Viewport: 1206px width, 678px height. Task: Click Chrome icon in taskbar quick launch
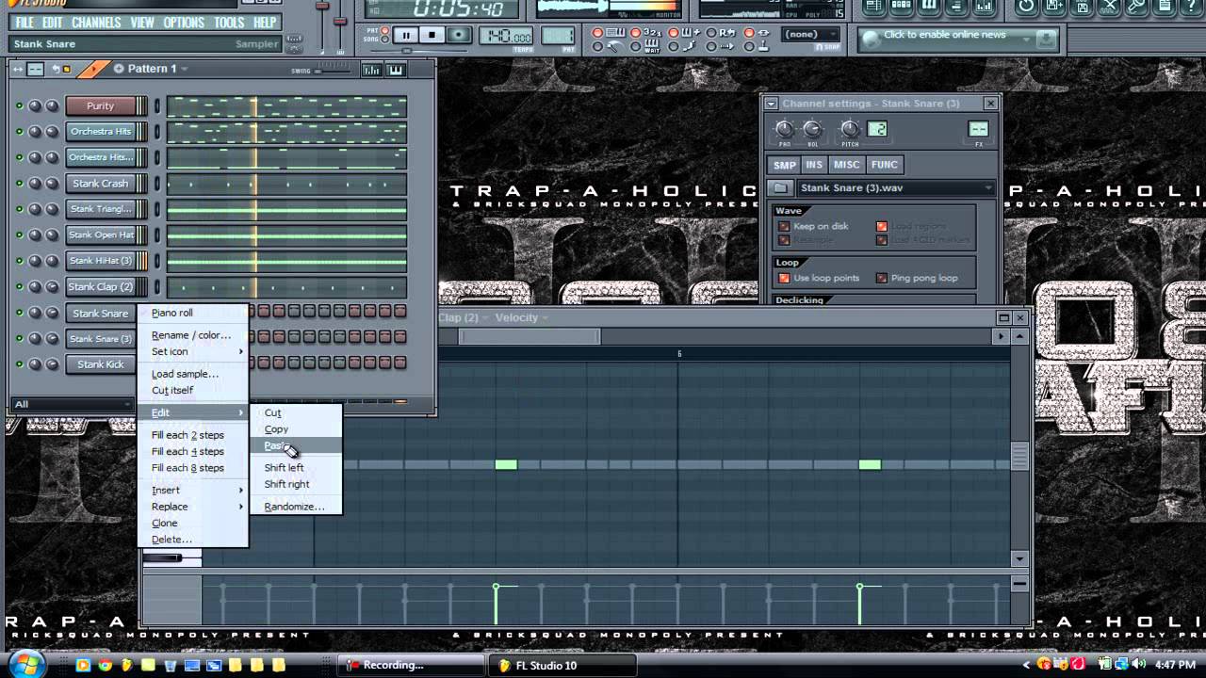(x=105, y=665)
